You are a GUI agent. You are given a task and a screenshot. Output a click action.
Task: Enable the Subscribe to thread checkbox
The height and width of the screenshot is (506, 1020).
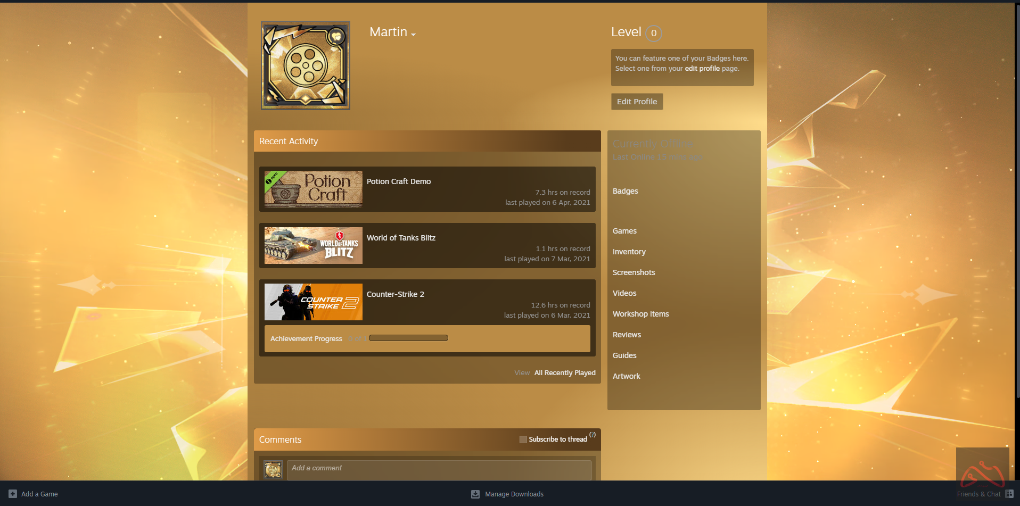tap(523, 439)
